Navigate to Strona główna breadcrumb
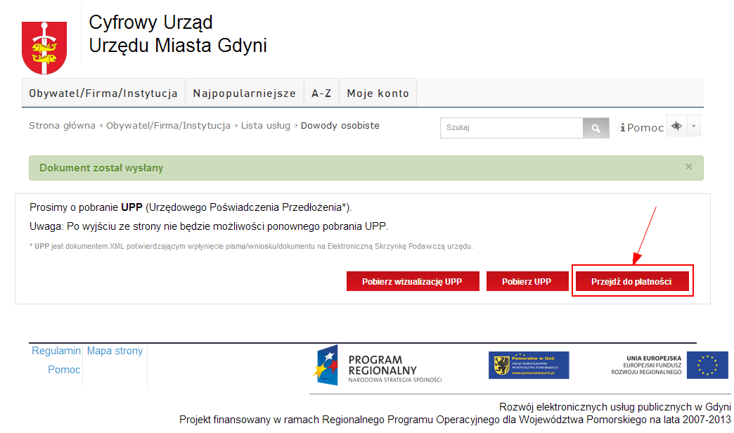Image resolution: width=734 pixels, height=433 pixels. (62, 126)
